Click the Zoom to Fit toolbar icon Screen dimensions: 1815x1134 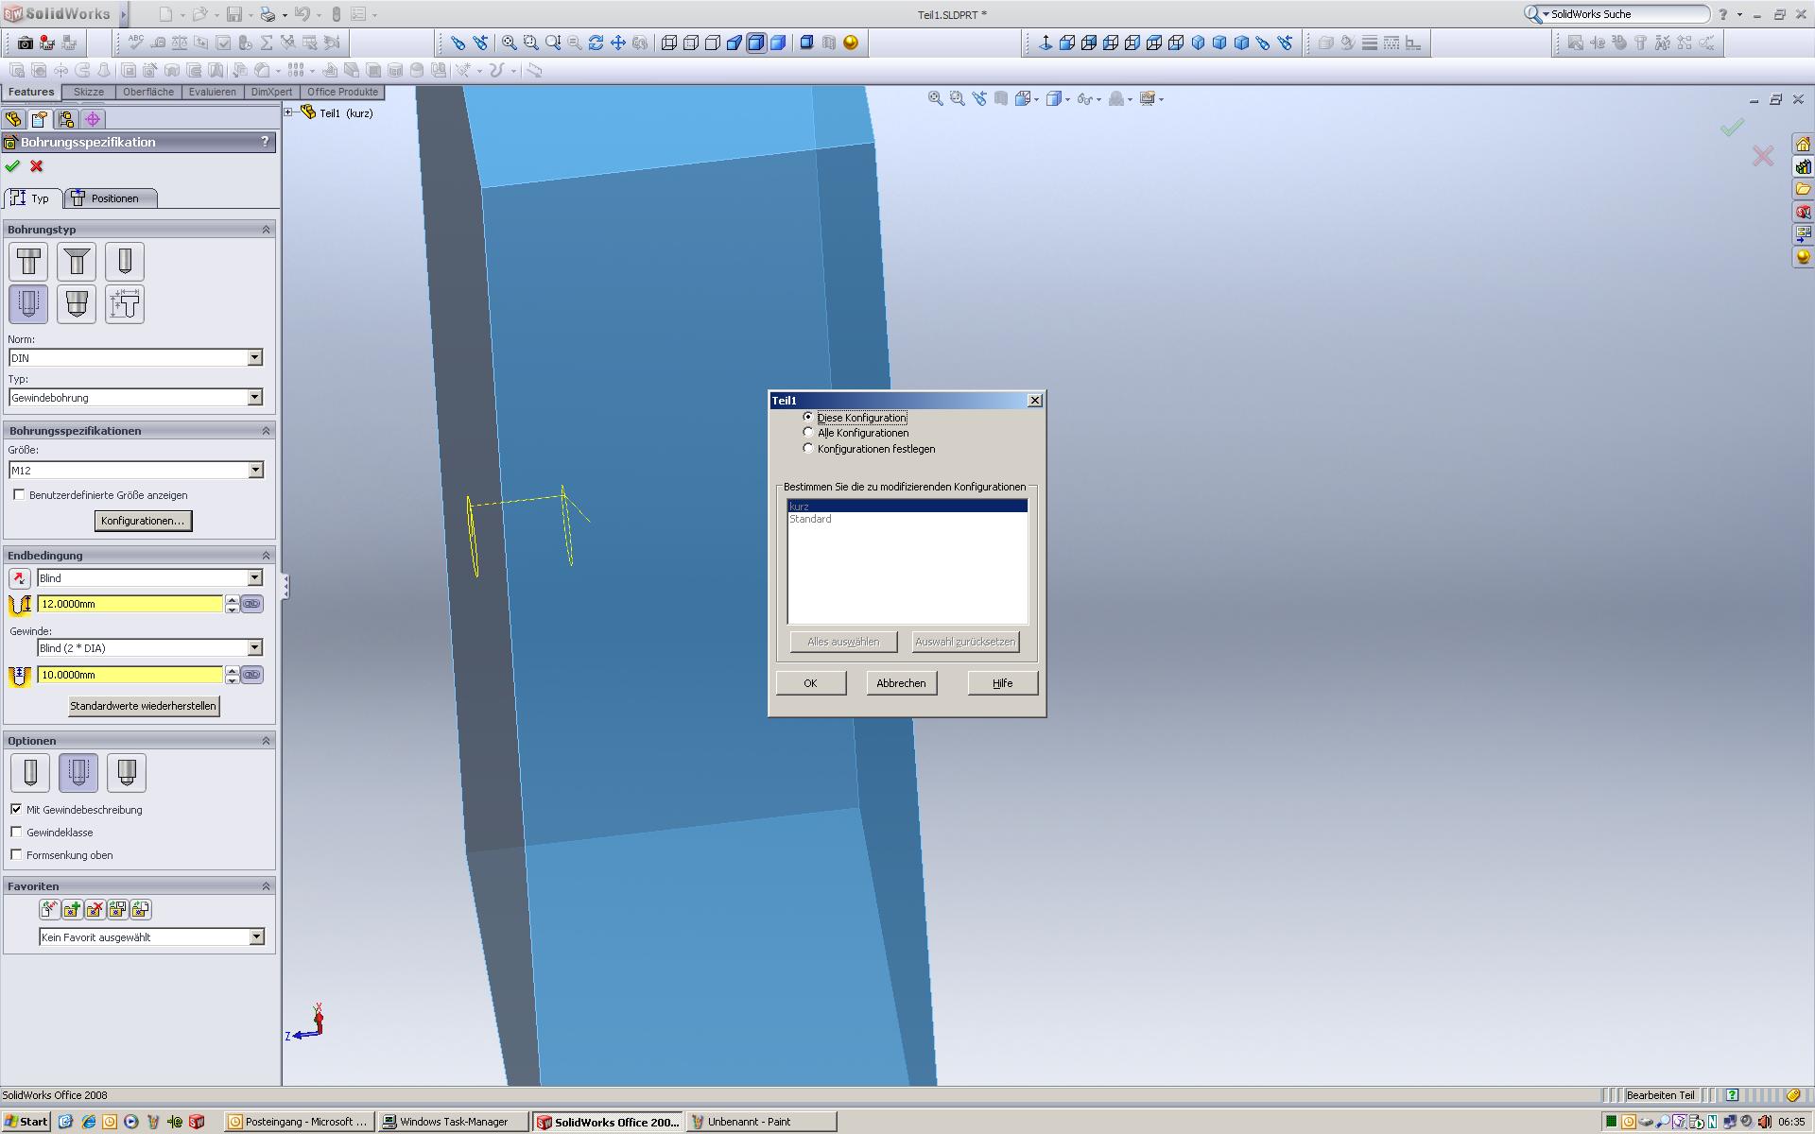pos(510,43)
